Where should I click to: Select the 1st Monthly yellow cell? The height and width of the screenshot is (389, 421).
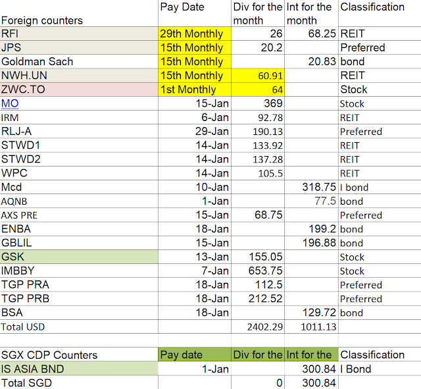[x=195, y=90]
